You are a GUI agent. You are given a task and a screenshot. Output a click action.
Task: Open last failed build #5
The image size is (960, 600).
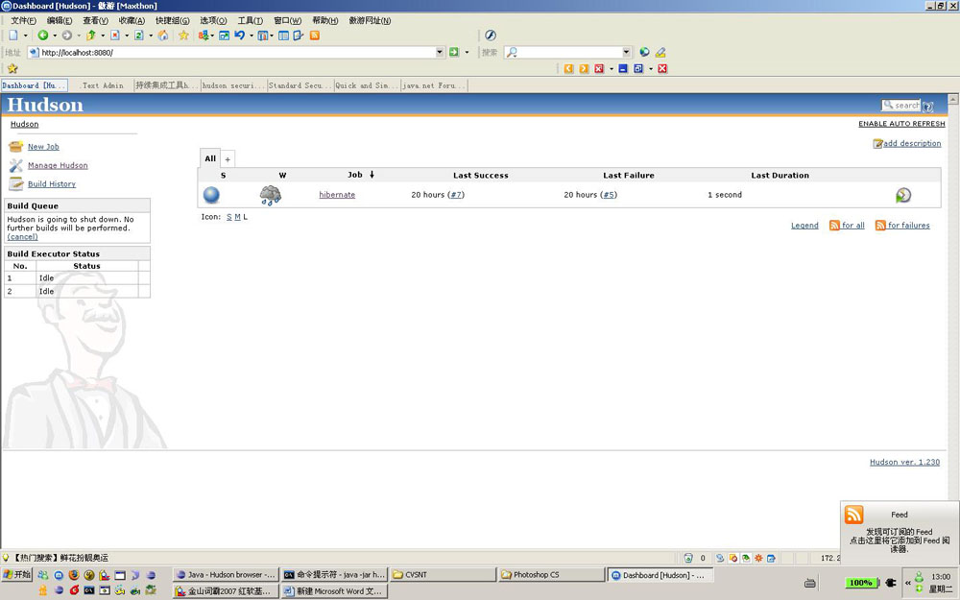(609, 195)
